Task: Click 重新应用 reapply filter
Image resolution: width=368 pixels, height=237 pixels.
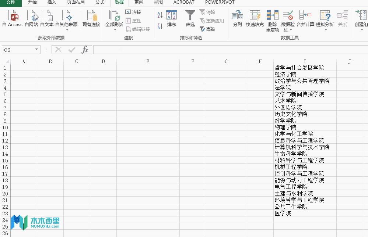Action: 212,21
